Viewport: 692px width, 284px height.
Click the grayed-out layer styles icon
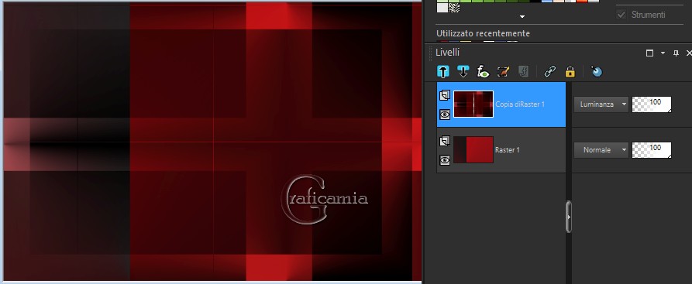[x=523, y=71]
